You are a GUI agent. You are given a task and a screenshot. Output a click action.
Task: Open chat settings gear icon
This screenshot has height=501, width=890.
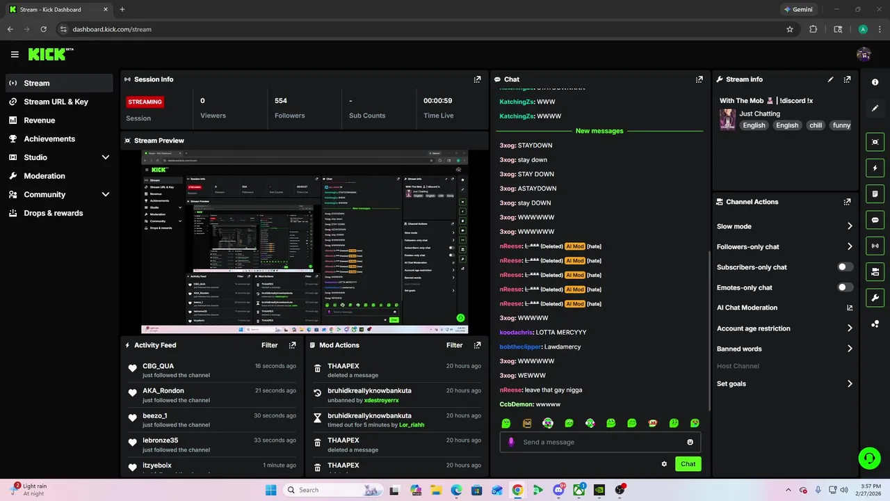pyautogui.click(x=664, y=464)
